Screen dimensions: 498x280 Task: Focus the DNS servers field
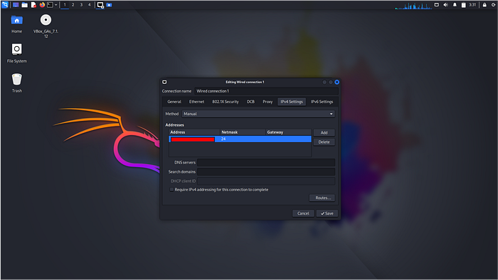pyautogui.click(x=266, y=163)
